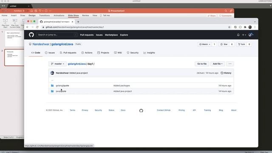This screenshot has width=272, height=153.
Task: Click Pull requests in the GitHub top nav
Action: 87,35
